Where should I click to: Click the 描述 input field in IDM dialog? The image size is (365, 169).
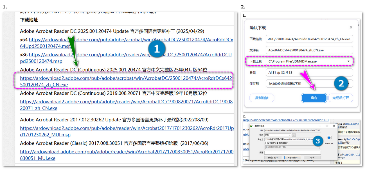292,153
